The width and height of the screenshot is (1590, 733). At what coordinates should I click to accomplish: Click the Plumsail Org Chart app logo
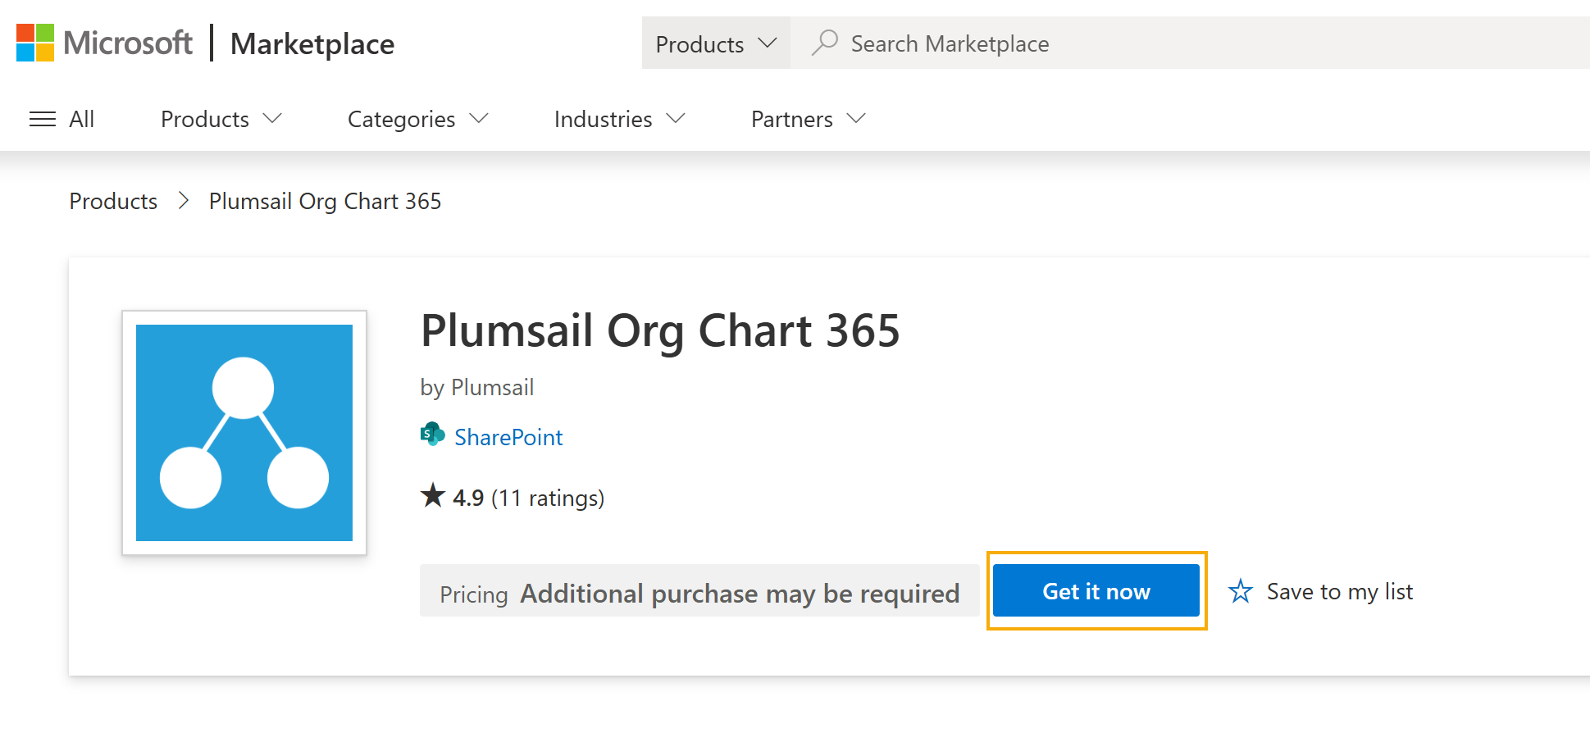click(244, 433)
